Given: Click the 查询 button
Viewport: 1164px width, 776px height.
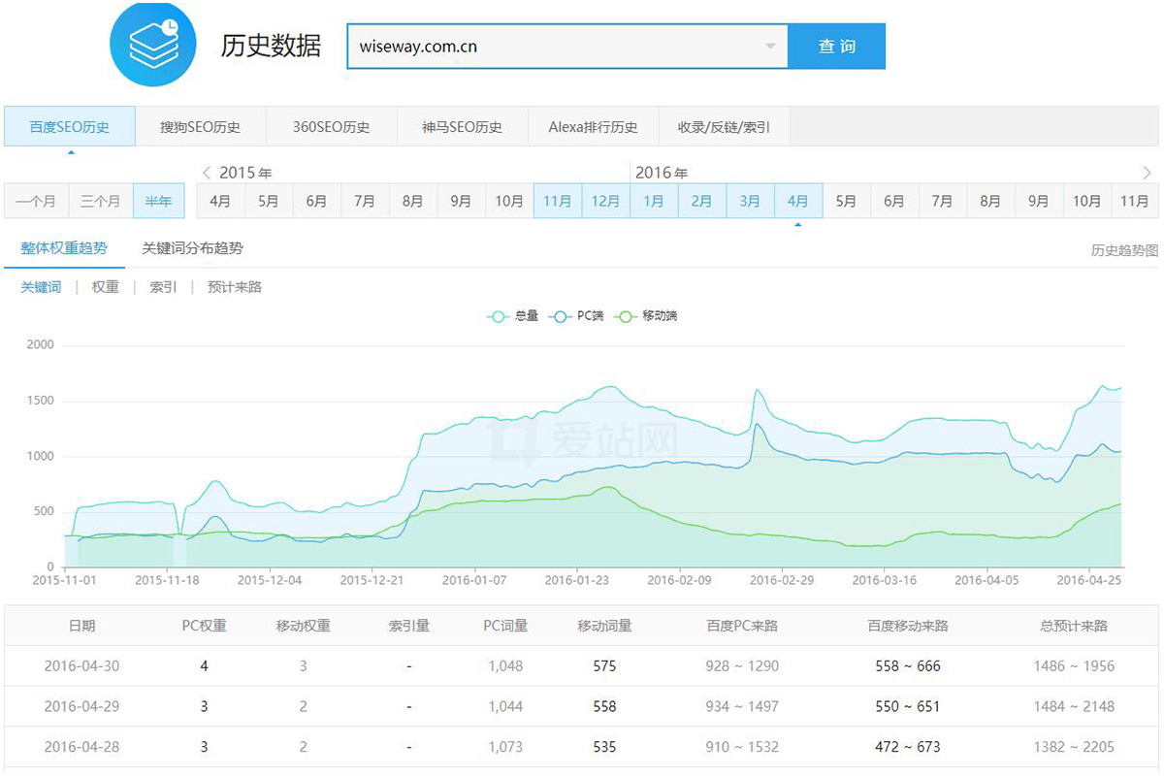Looking at the screenshot, I should point(836,46).
